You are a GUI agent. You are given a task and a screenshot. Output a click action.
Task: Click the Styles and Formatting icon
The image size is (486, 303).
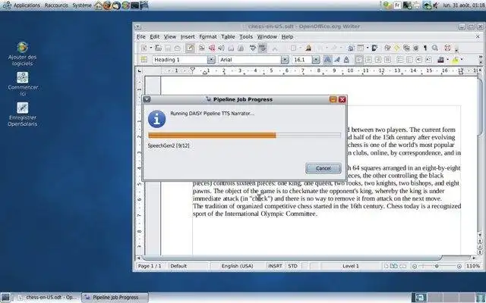(144, 59)
